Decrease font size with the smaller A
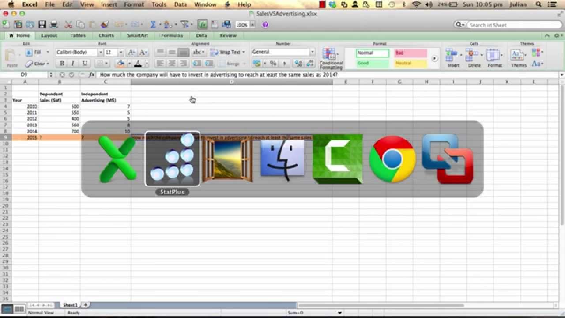The width and height of the screenshot is (565, 318). coord(143,52)
